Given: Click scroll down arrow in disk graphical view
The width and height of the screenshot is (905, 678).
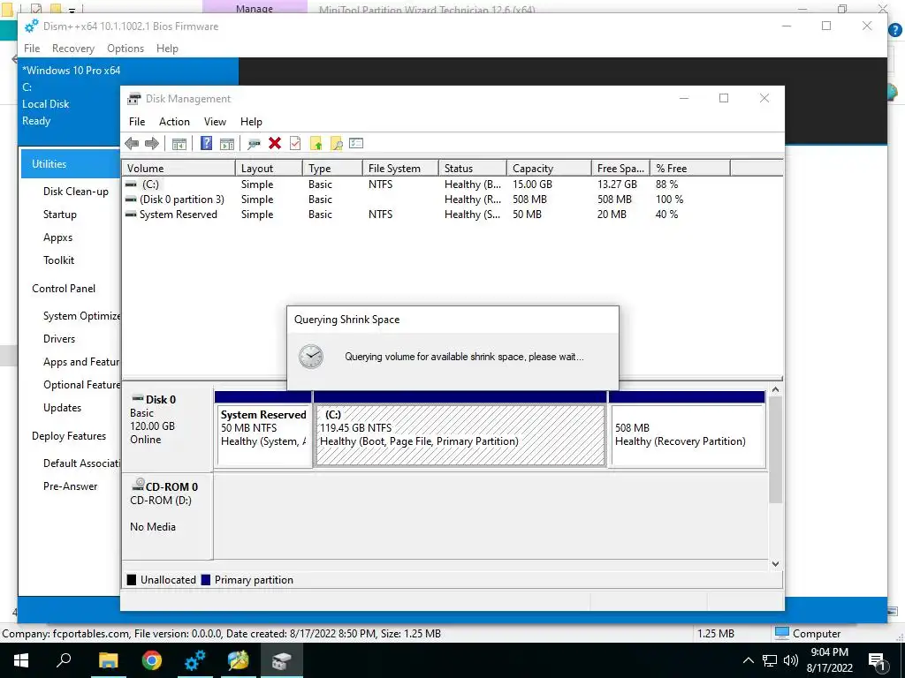Looking at the screenshot, I should click(x=776, y=564).
